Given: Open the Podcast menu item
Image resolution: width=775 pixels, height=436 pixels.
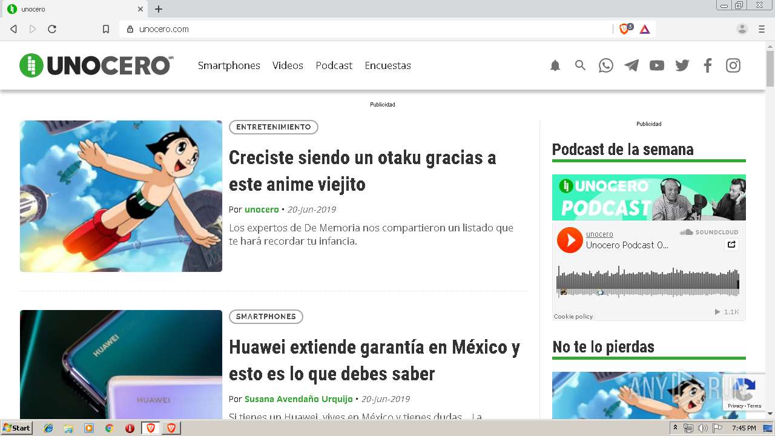Looking at the screenshot, I should (334, 65).
